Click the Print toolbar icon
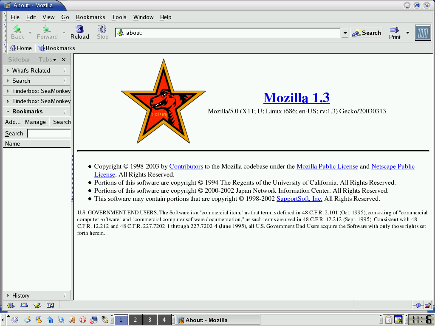This screenshot has width=435, height=326. (395, 32)
